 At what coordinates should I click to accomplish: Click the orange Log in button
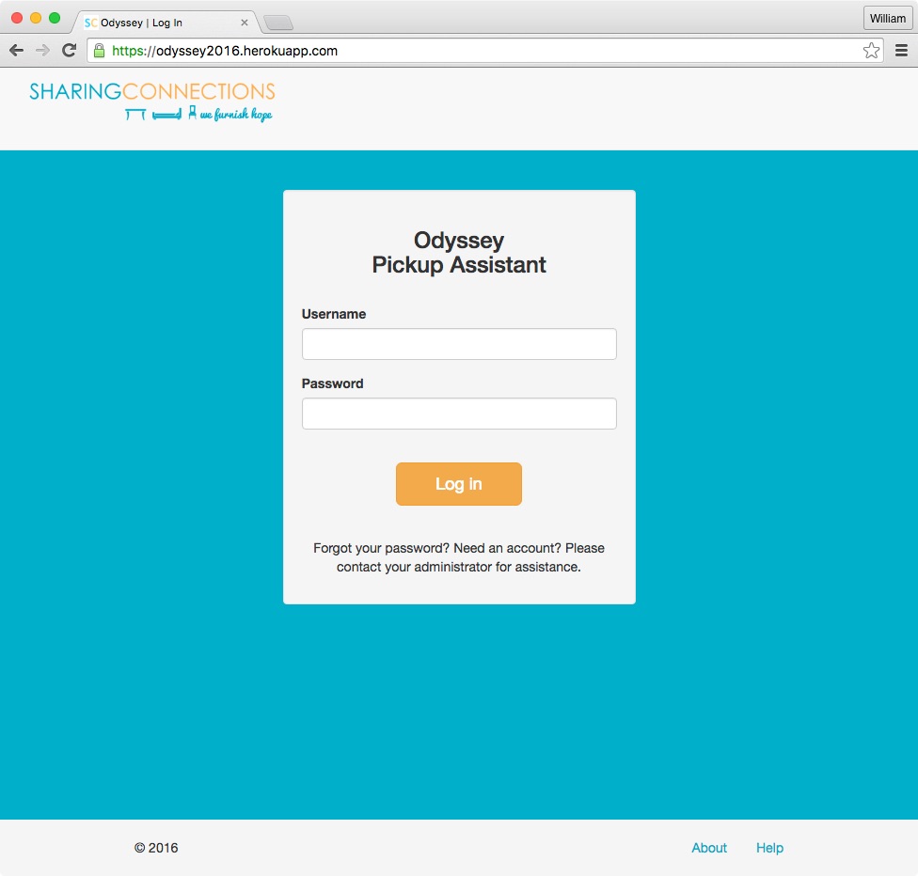(459, 484)
